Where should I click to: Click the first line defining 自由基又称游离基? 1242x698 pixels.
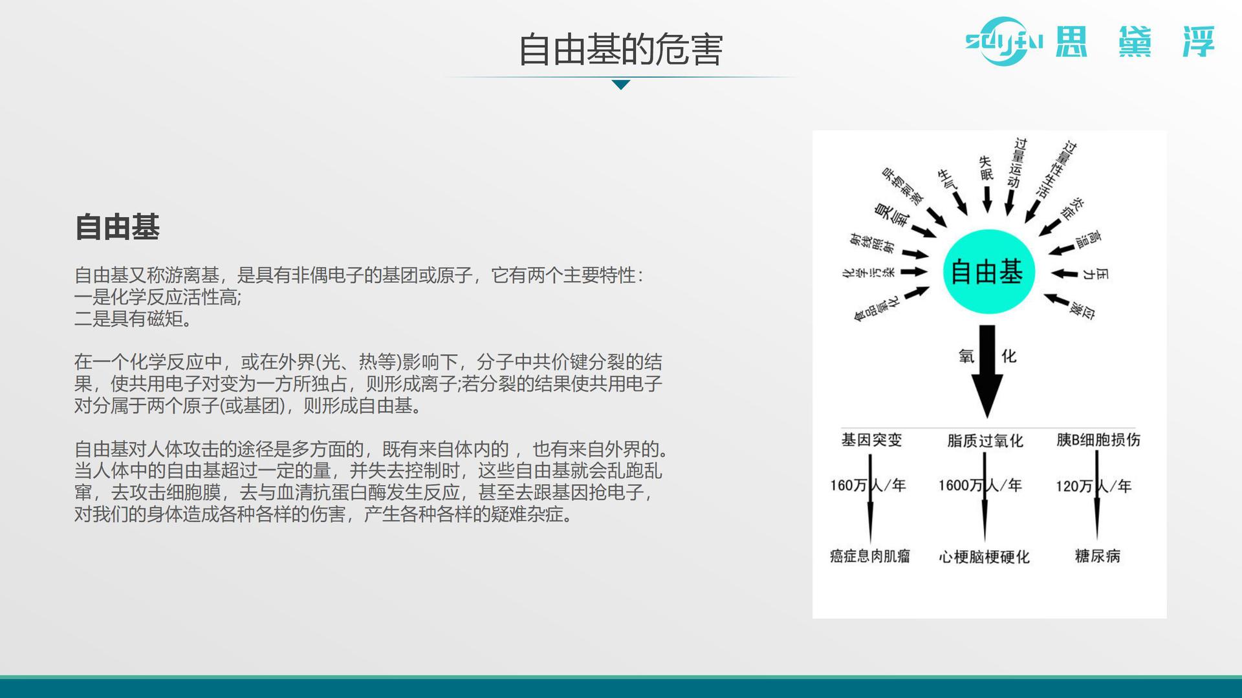359,275
